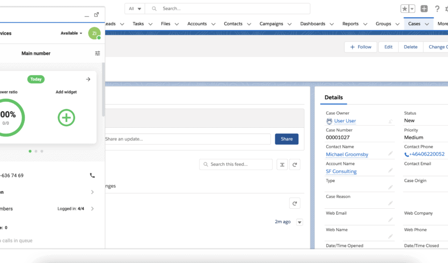Open the Accounts tab
The height and width of the screenshot is (263, 448).
point(197,24)
